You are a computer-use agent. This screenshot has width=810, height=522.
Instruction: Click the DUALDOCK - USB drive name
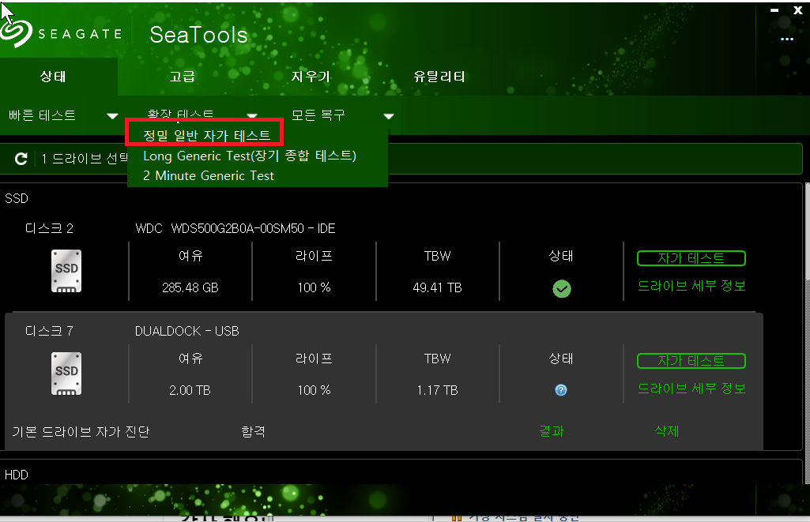point(187,331)
